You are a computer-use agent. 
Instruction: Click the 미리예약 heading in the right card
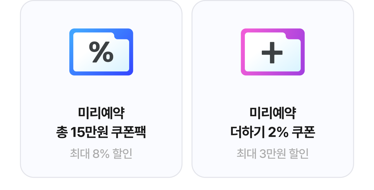273,113
